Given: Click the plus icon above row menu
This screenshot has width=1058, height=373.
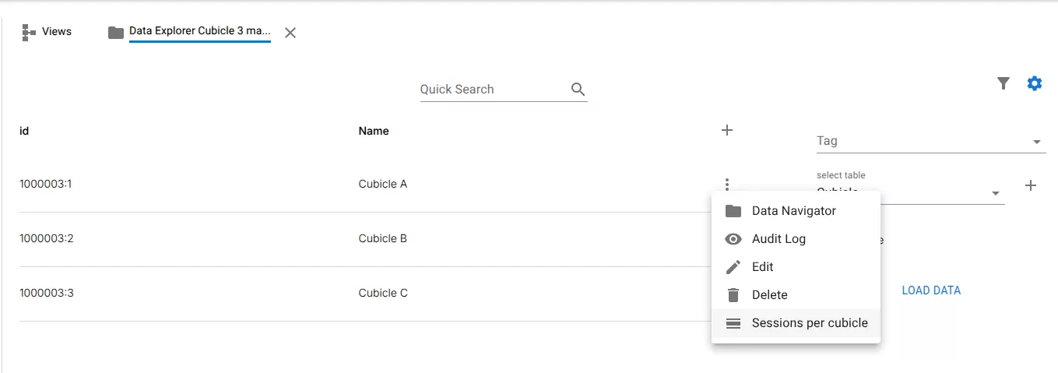Looking at the screenshot, I should [x=727, y=130].
